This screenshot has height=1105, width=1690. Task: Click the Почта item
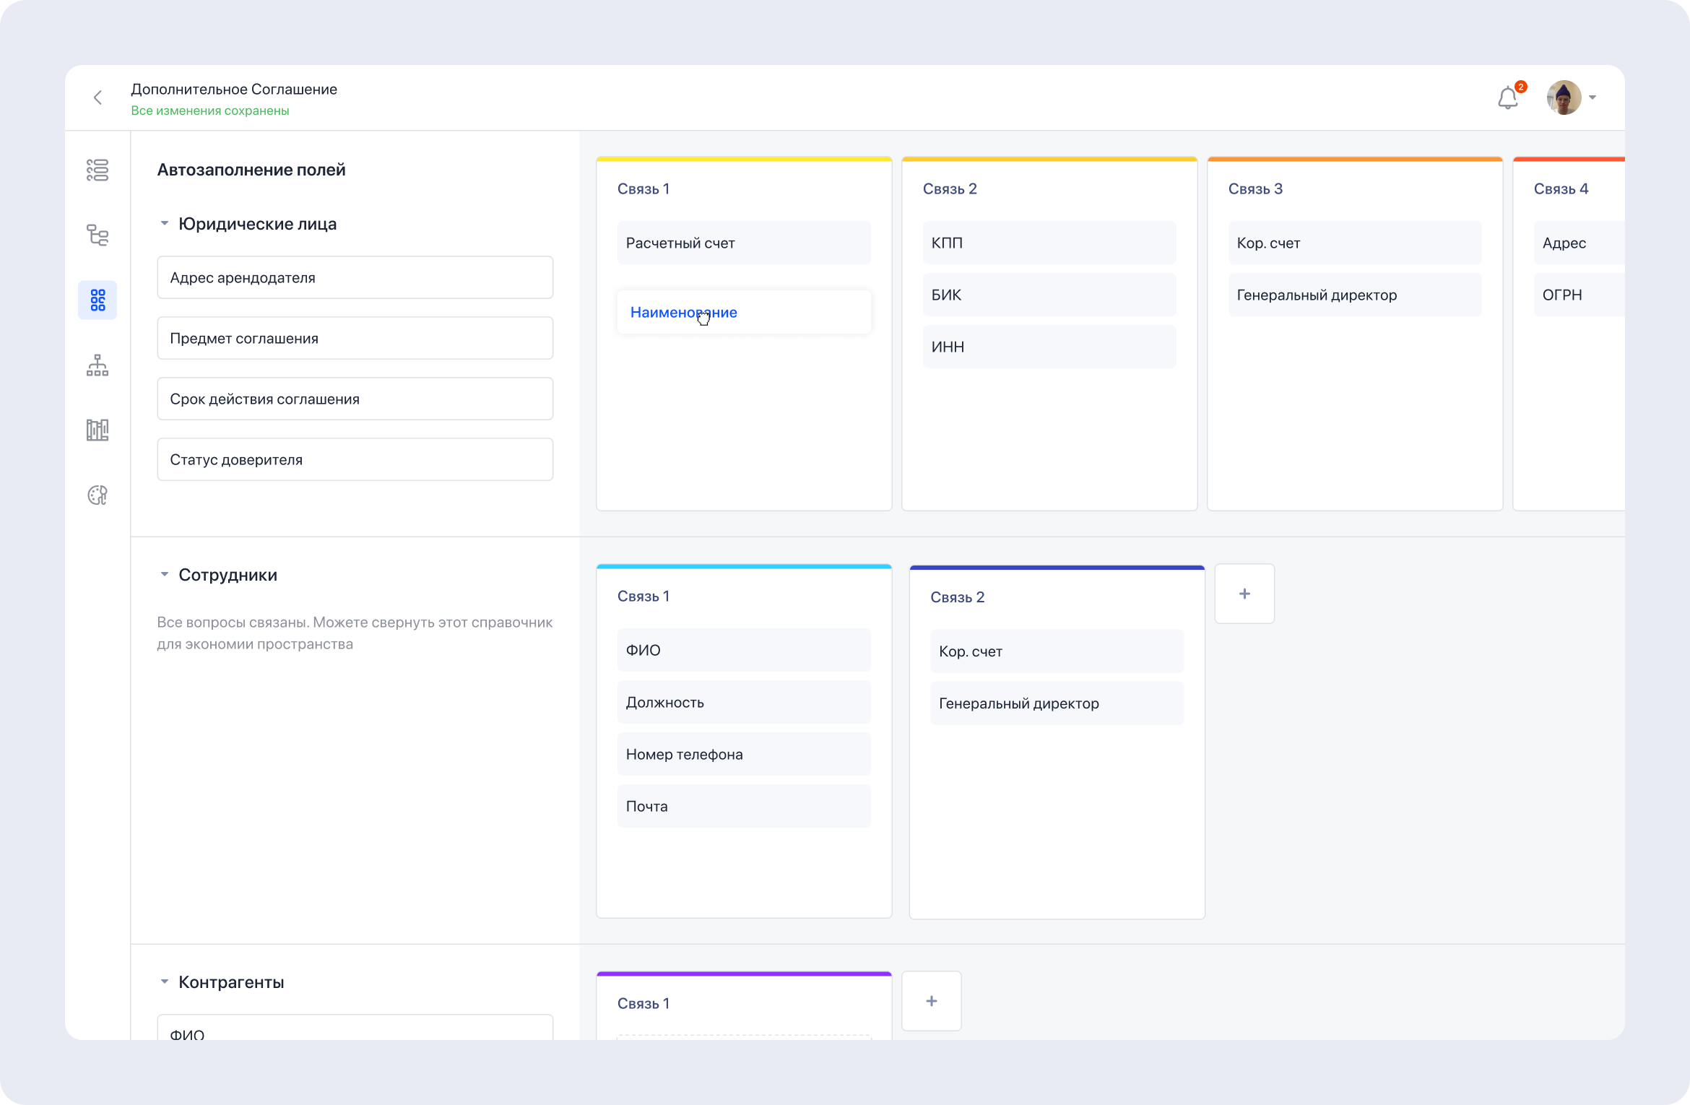(744, 806)
